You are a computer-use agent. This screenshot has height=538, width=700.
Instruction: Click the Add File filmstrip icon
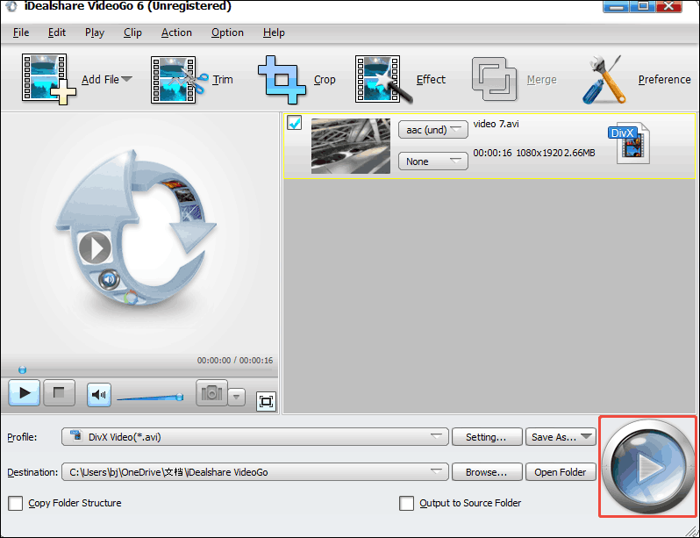pos(48,79)
